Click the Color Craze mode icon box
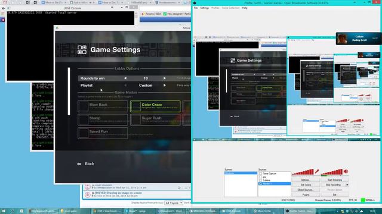This screenshot has height=214, width=382. pyautogui.click(x=135, y=106)
